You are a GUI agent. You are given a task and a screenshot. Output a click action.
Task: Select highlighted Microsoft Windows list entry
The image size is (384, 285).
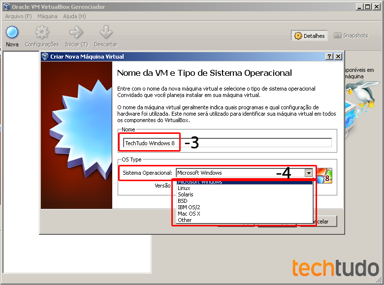point(244,183)
